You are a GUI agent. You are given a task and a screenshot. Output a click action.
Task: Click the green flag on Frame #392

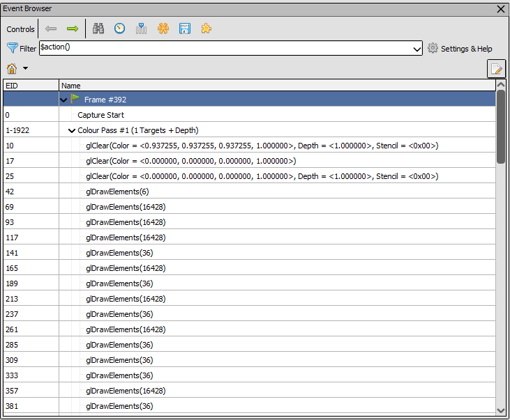pyautogui.click(x=75, y=99)
